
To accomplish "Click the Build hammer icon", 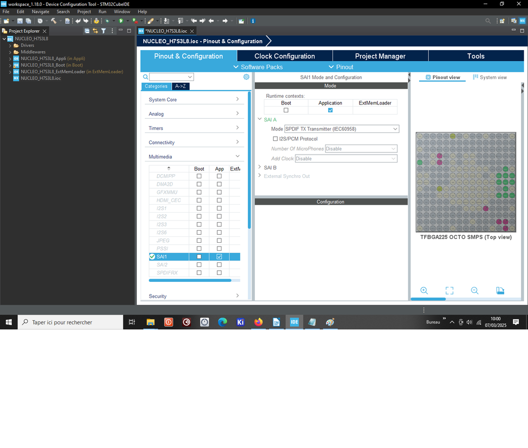I will point(53,21).
